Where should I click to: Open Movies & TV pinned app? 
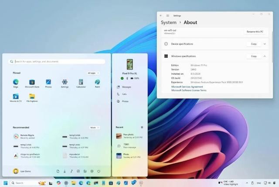coord(16,98)
